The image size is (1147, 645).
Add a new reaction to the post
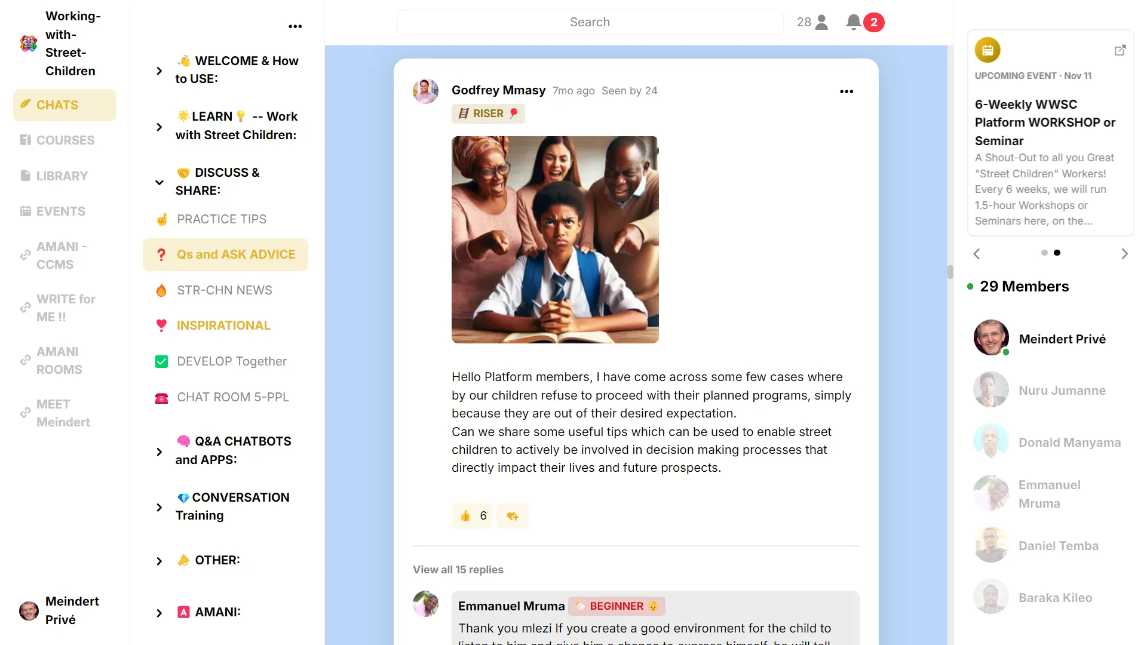[513, 516]
